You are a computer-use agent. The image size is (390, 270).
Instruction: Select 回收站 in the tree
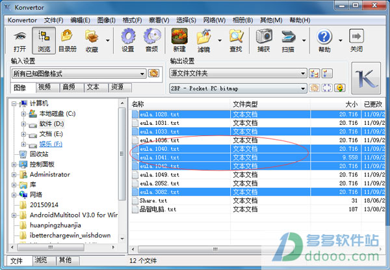click(39, 154)
